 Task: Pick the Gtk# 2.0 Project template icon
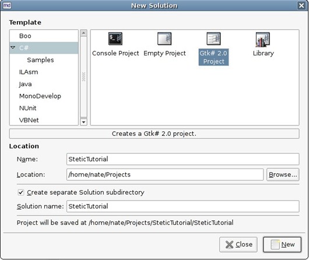(x=213, y=38)
